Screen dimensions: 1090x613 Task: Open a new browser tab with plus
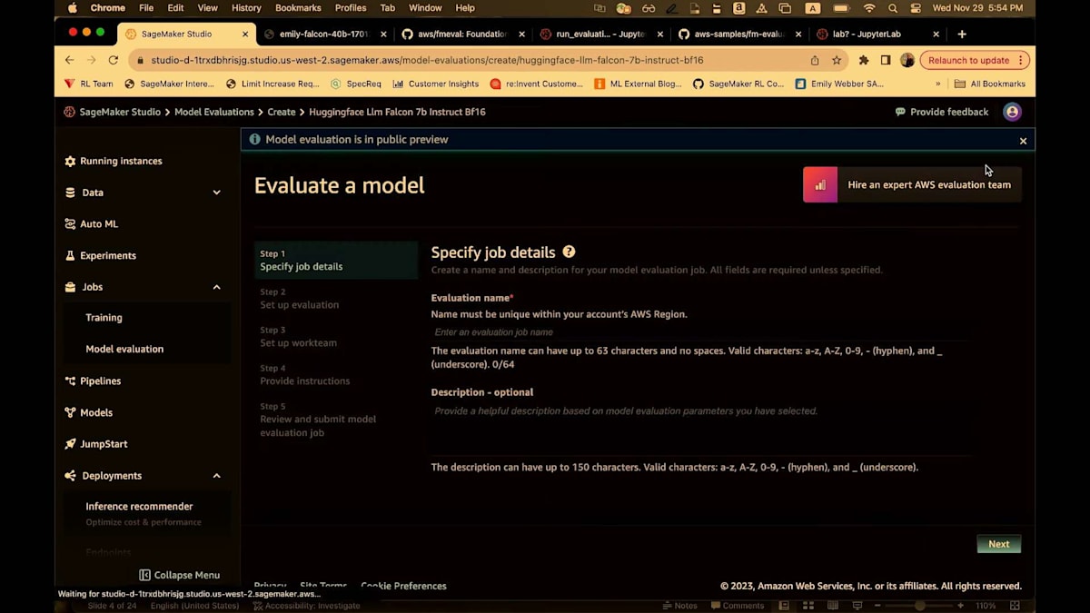pyautogui.click(x=962, y=34)
